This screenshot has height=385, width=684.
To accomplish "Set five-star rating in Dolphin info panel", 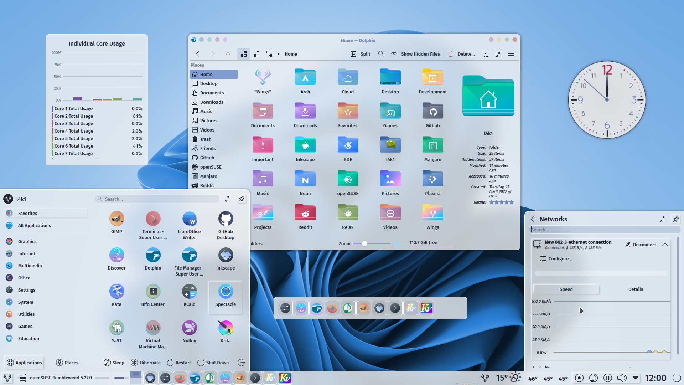I will pyautogui.click(x=512, y=202).
